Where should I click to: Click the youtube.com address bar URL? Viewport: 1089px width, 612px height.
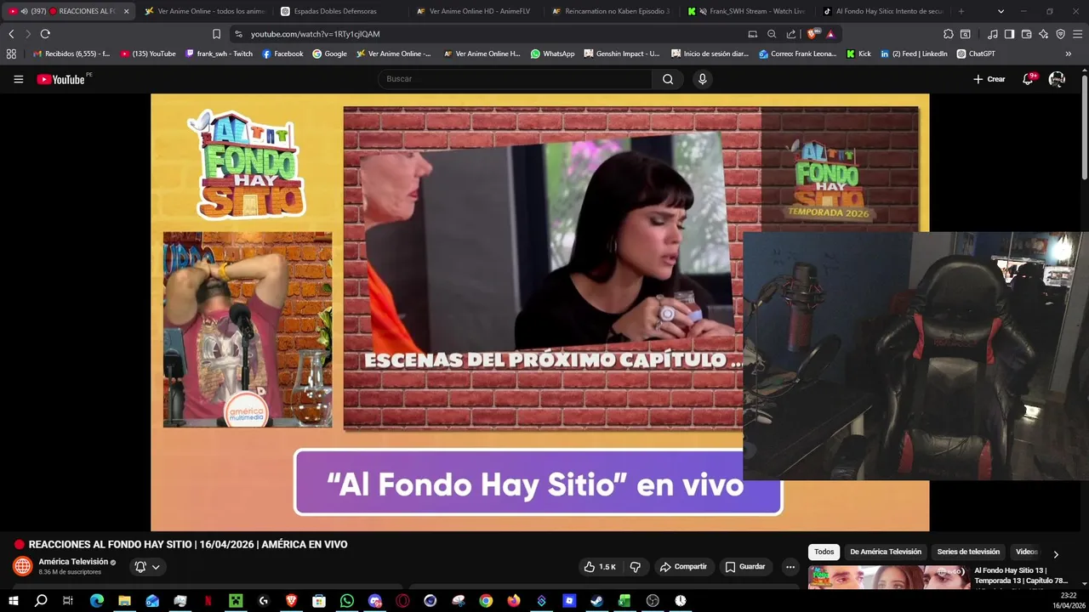[x=315, y=34]
